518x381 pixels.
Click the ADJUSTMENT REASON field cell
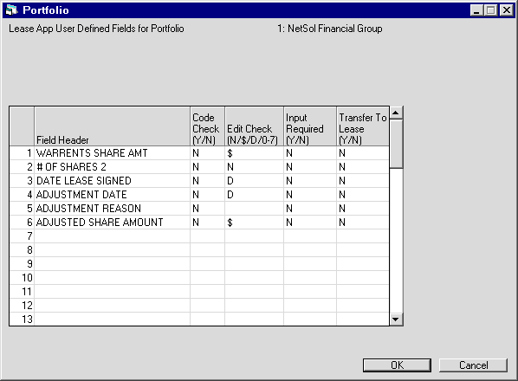coord(113,209)
